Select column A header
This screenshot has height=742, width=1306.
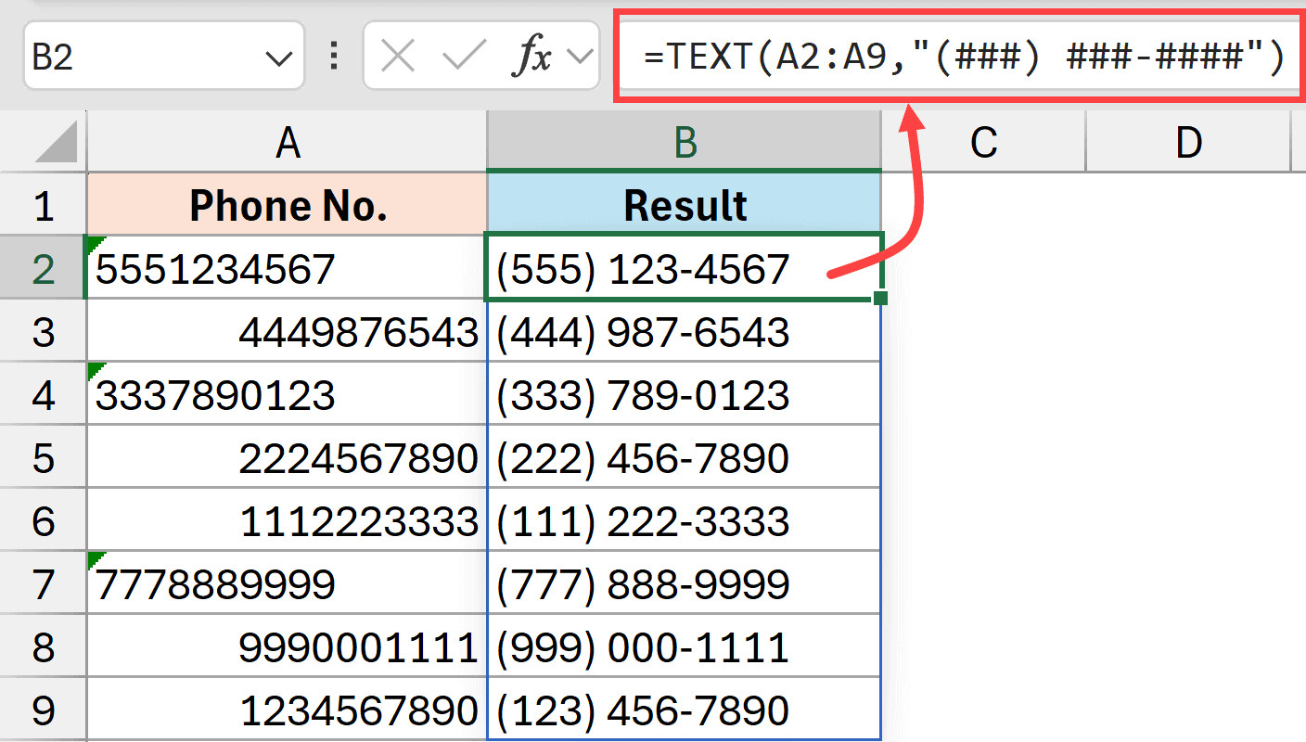click(x=288, y=143)
